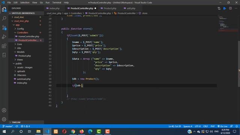The width and height of the screenshot is (240, 135).
Task: Click Open Changes icon in editor toolbar
Action: pos(219,8)
